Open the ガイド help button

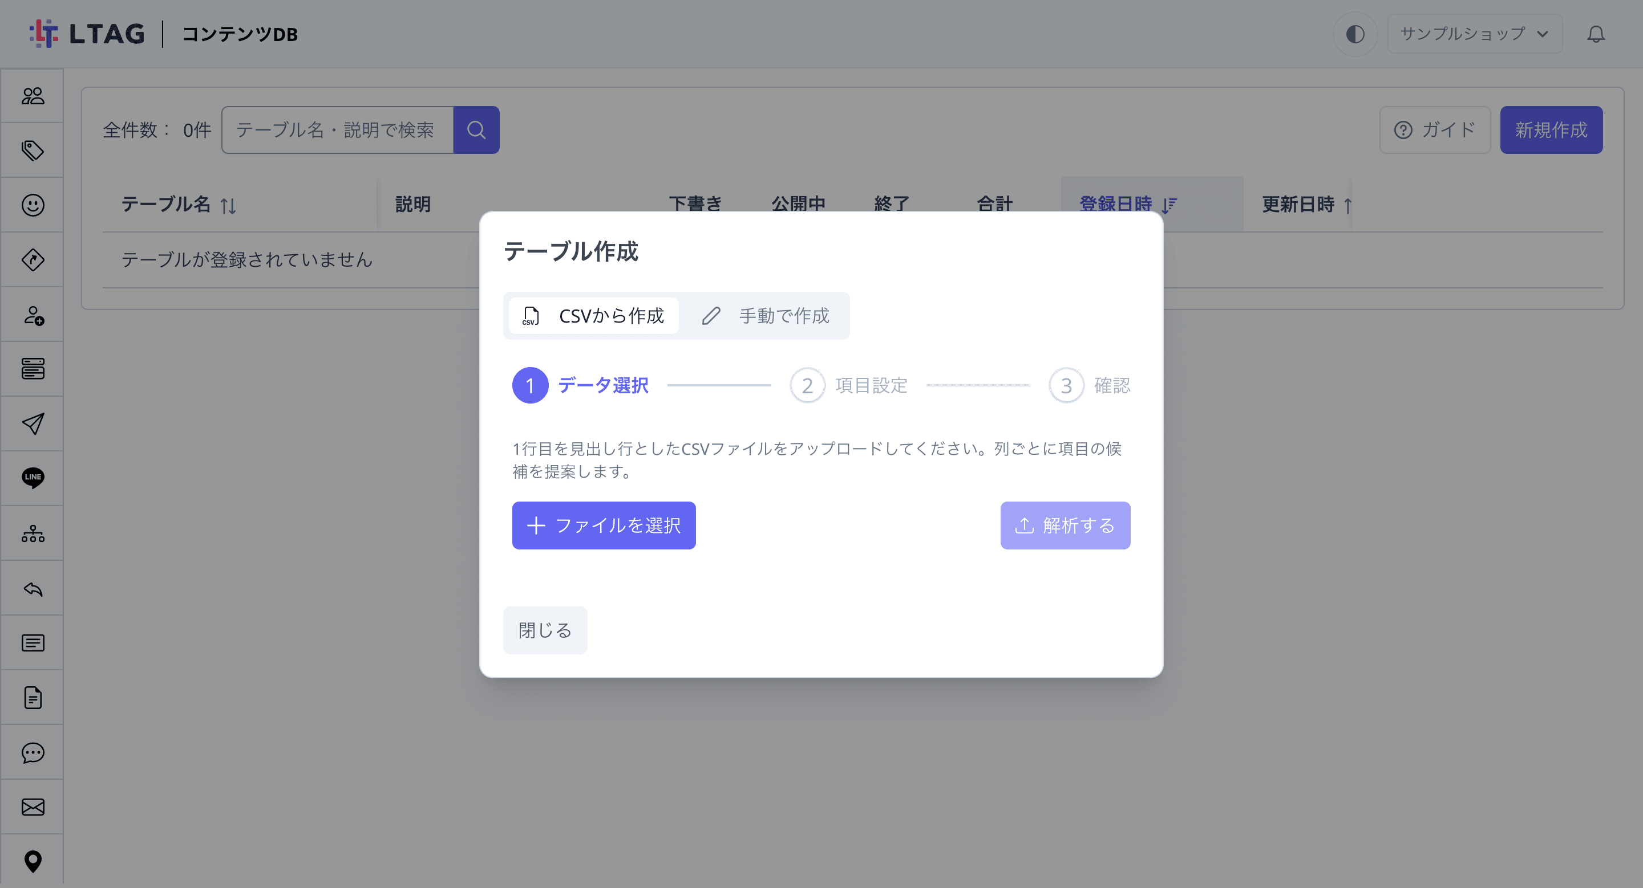coord(1434,130)
